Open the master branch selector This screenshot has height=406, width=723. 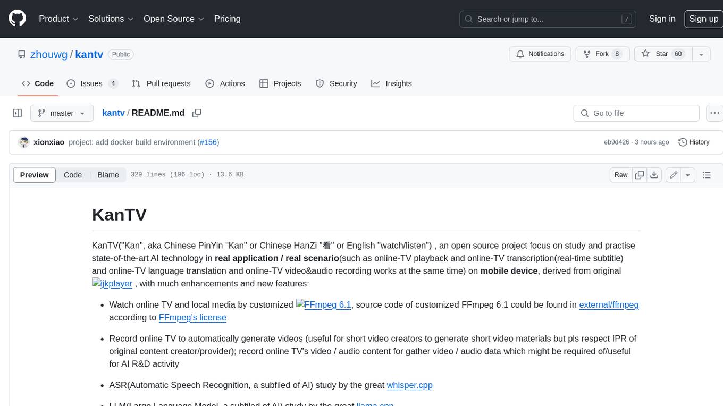62,113
